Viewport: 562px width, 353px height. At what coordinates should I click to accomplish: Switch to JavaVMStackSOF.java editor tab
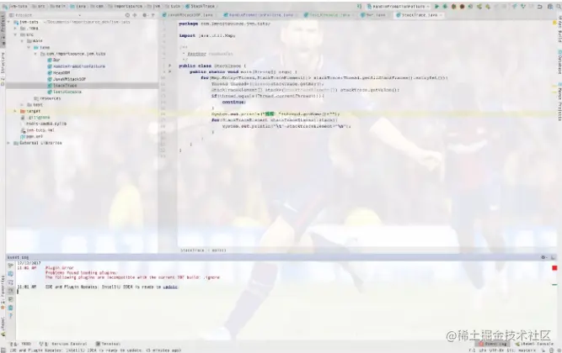188,15
